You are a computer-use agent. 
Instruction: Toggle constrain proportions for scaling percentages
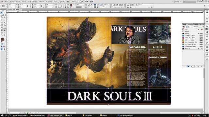41,6
